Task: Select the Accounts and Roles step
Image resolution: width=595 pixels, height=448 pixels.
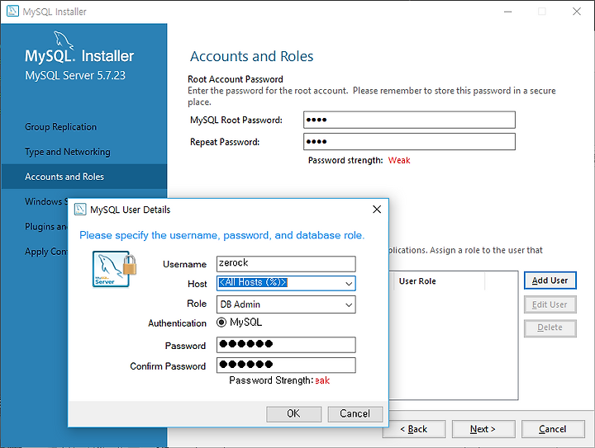Action: [x=83, y=177]
